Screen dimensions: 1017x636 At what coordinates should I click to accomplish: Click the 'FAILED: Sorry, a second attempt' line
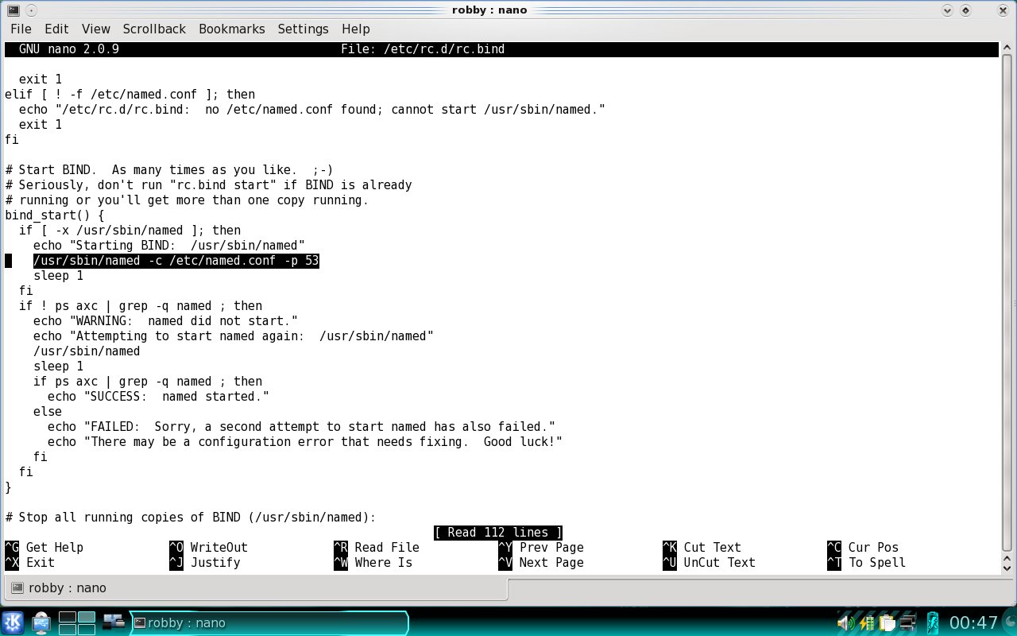301,427
